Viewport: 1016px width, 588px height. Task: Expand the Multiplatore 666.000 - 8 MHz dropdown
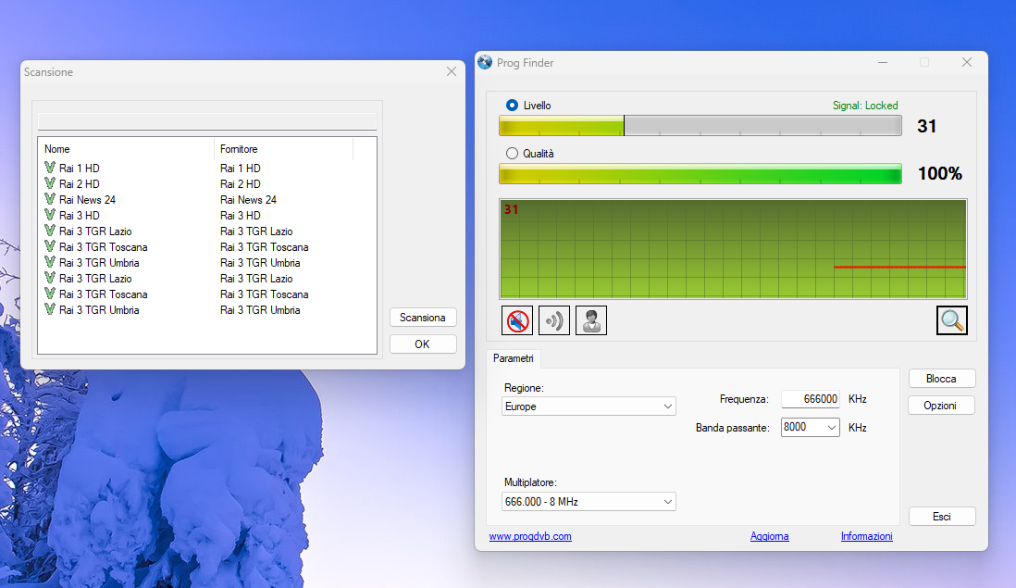point(589,502)
